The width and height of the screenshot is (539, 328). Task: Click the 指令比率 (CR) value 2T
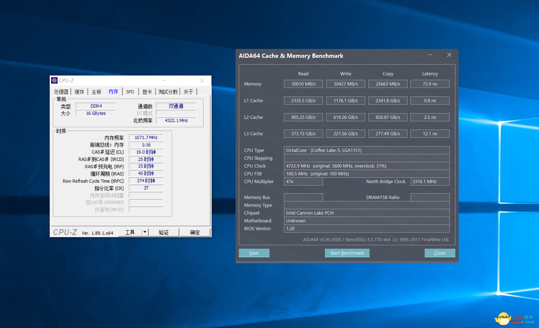click(x=146, y=188)
